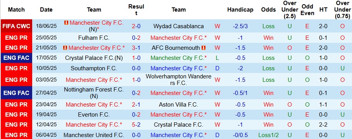Click Loss1/2 odds in Manchester United row

(x=269, y=135)
